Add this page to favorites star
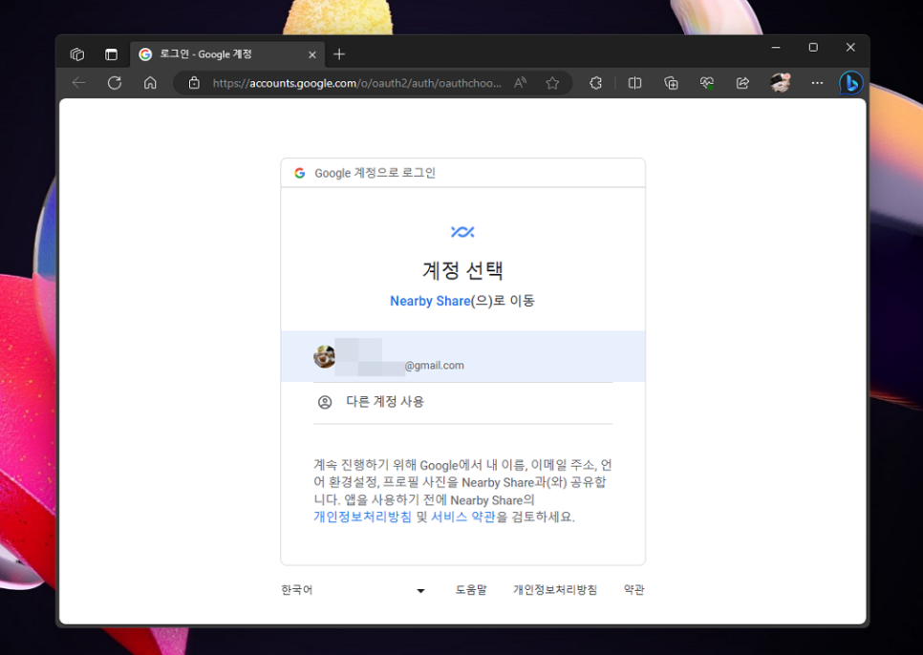Screen dimensions: 923x655 552,83
